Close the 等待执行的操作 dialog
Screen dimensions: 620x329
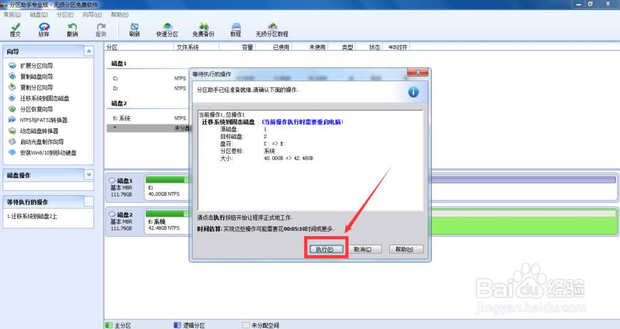[x=417, y=72]
